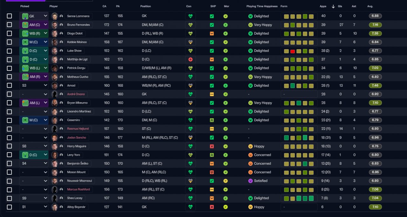Click Matheus Cunha's morale icon
The width and height of the screenshot is (407, 217).
pos(225,77)
